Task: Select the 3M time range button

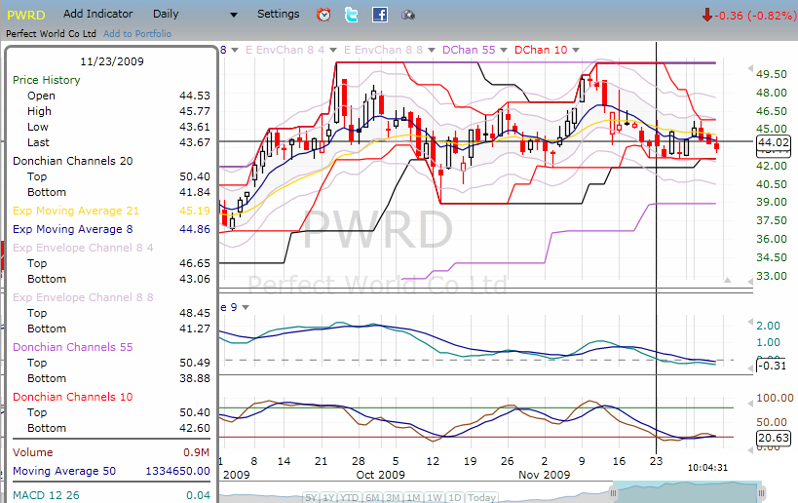Action: point(393,497)
